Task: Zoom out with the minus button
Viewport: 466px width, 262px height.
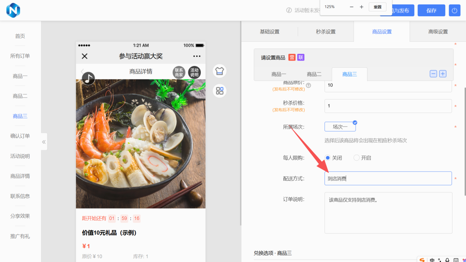Action: pyautogui.click(x=352, y=7)
